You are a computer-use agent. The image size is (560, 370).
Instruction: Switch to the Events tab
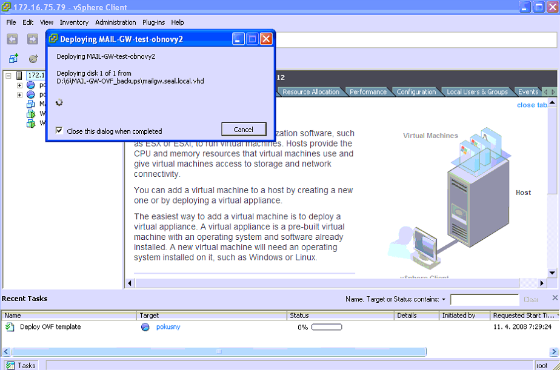tap(528, 91)
